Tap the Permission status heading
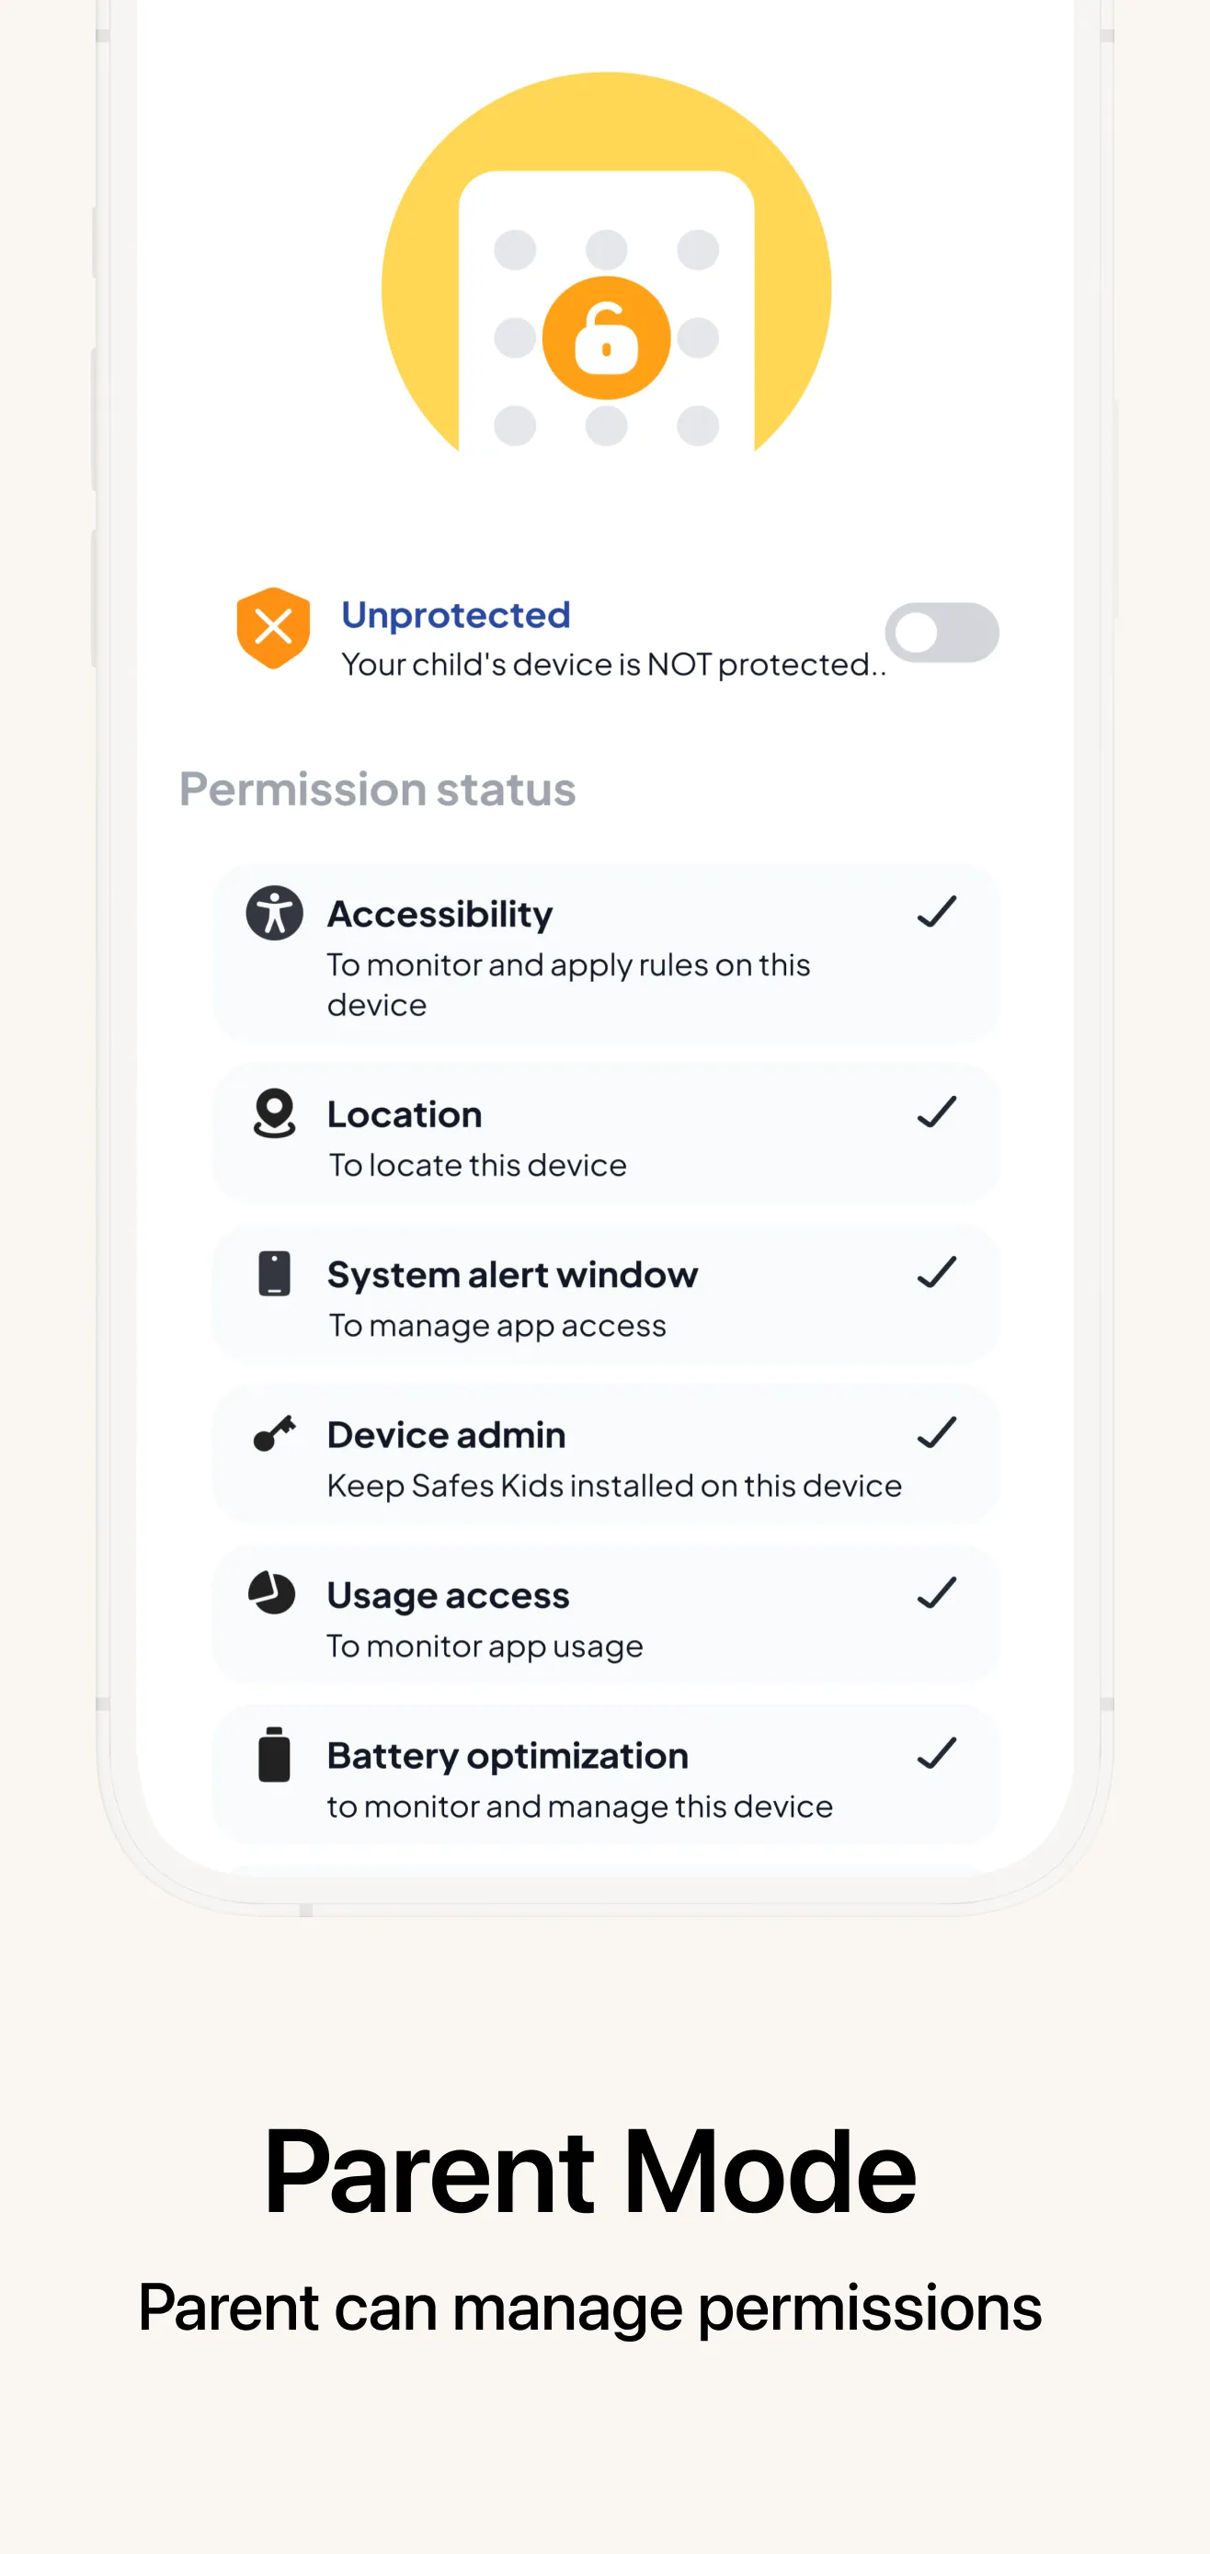Image resolution: width=1210 pixels, height=2554 pixels. (x=377, y=789)
